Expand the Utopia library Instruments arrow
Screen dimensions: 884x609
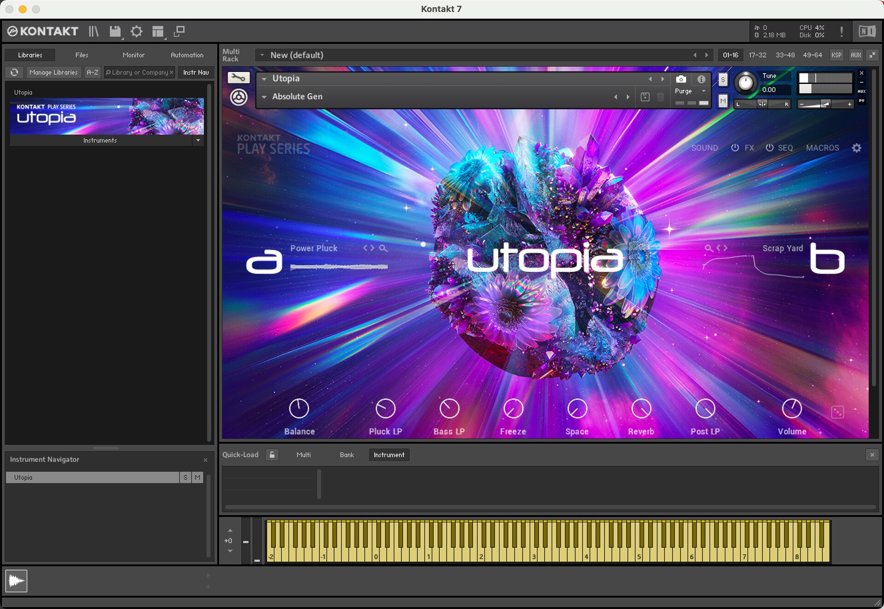198,140
